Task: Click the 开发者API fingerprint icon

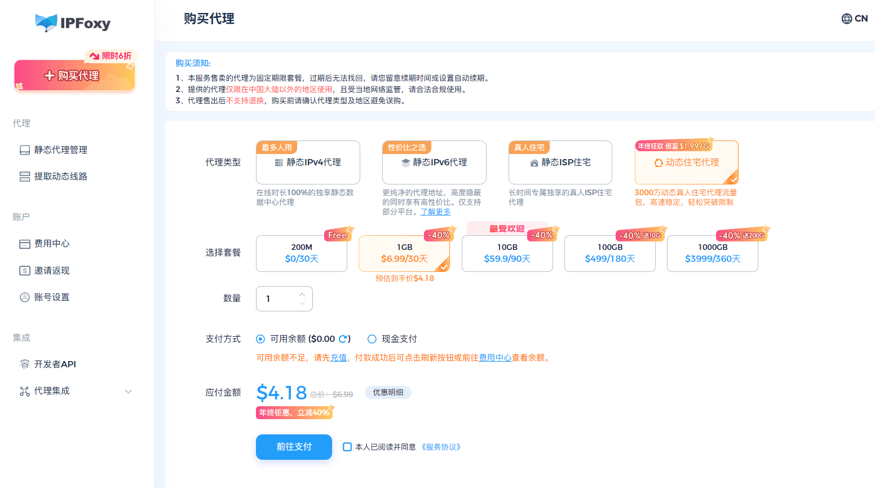Action: 25,364
